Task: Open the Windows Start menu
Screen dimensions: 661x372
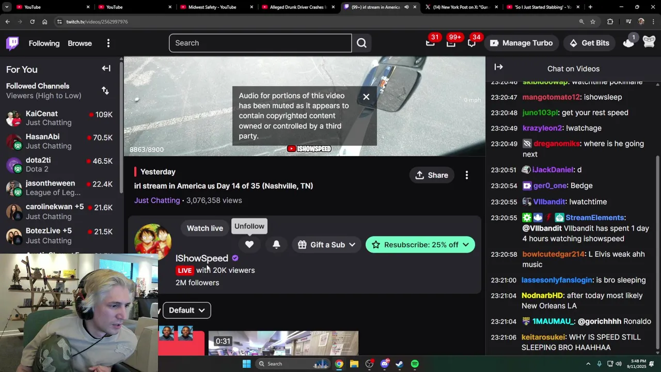Action: tap(246, 364)
